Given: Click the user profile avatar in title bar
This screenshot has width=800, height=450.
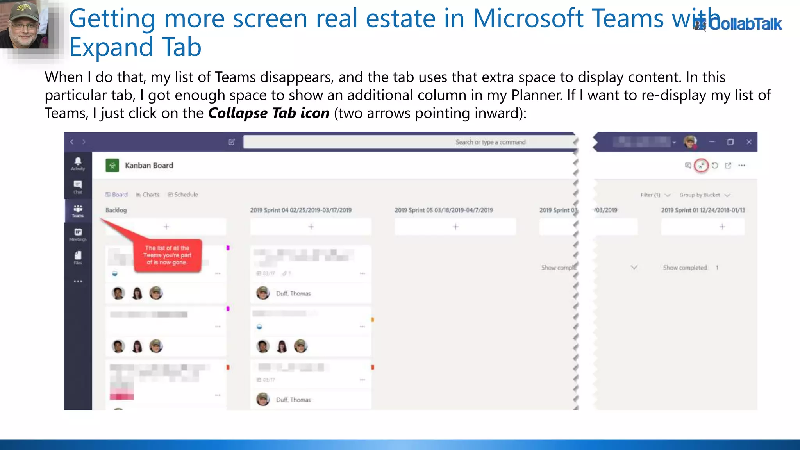Looking at the screenshot, I should click(690, 142).
